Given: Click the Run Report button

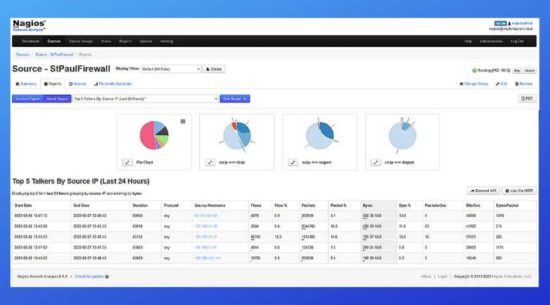Looking at the screenshot, I should [235, 99].
